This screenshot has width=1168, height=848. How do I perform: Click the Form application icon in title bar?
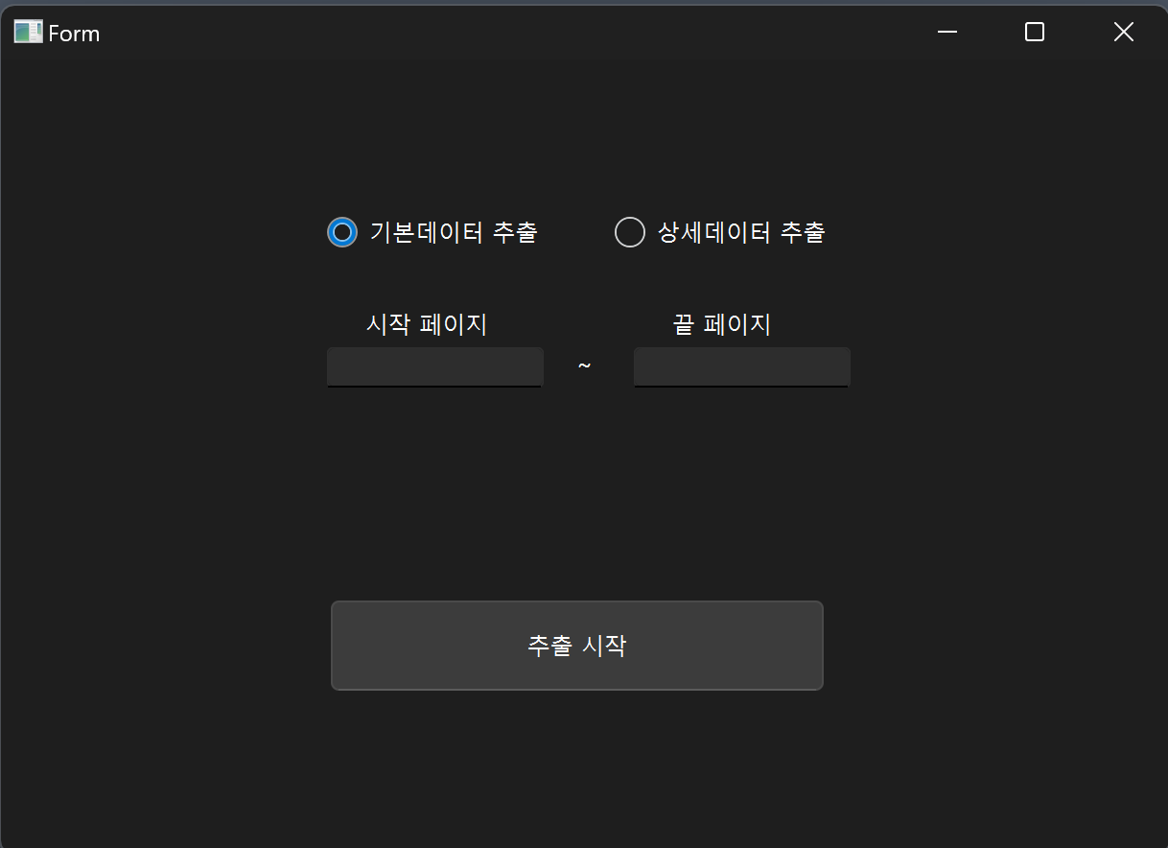tap(28, 32)
